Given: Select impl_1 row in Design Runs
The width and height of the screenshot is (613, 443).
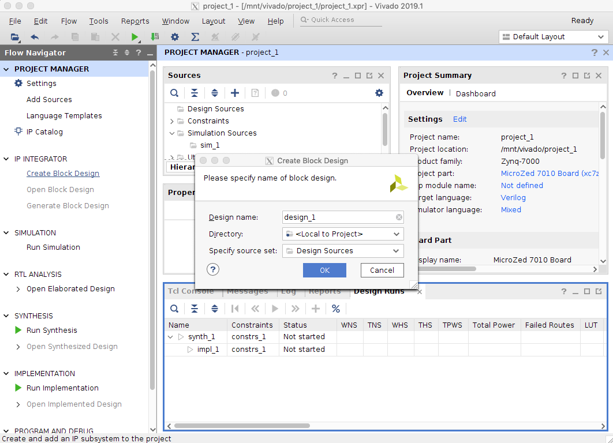Looking at the screenshot, I should pyautogui.click(x=386, y=350).
